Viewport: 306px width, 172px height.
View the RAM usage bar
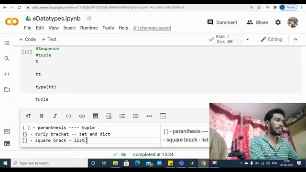[x=234, y=37]
